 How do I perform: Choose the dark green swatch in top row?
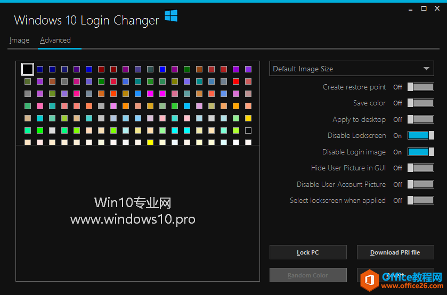(x=187, y=69)
